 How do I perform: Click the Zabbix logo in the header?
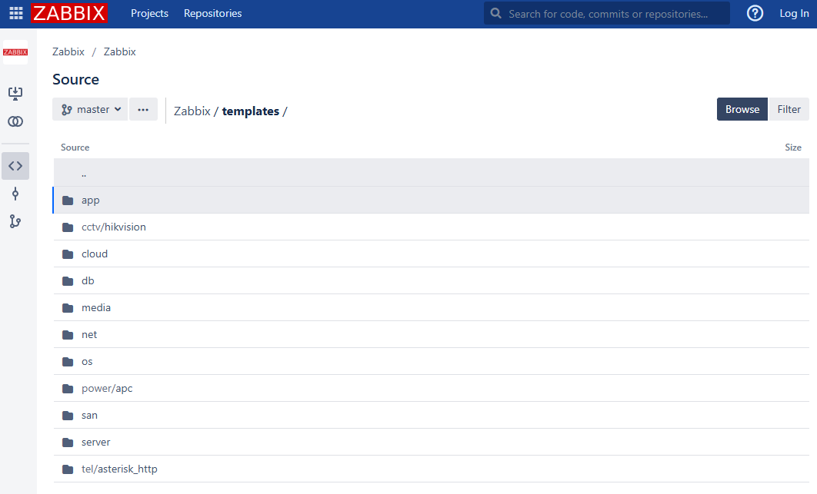click(x=69, y=13)
